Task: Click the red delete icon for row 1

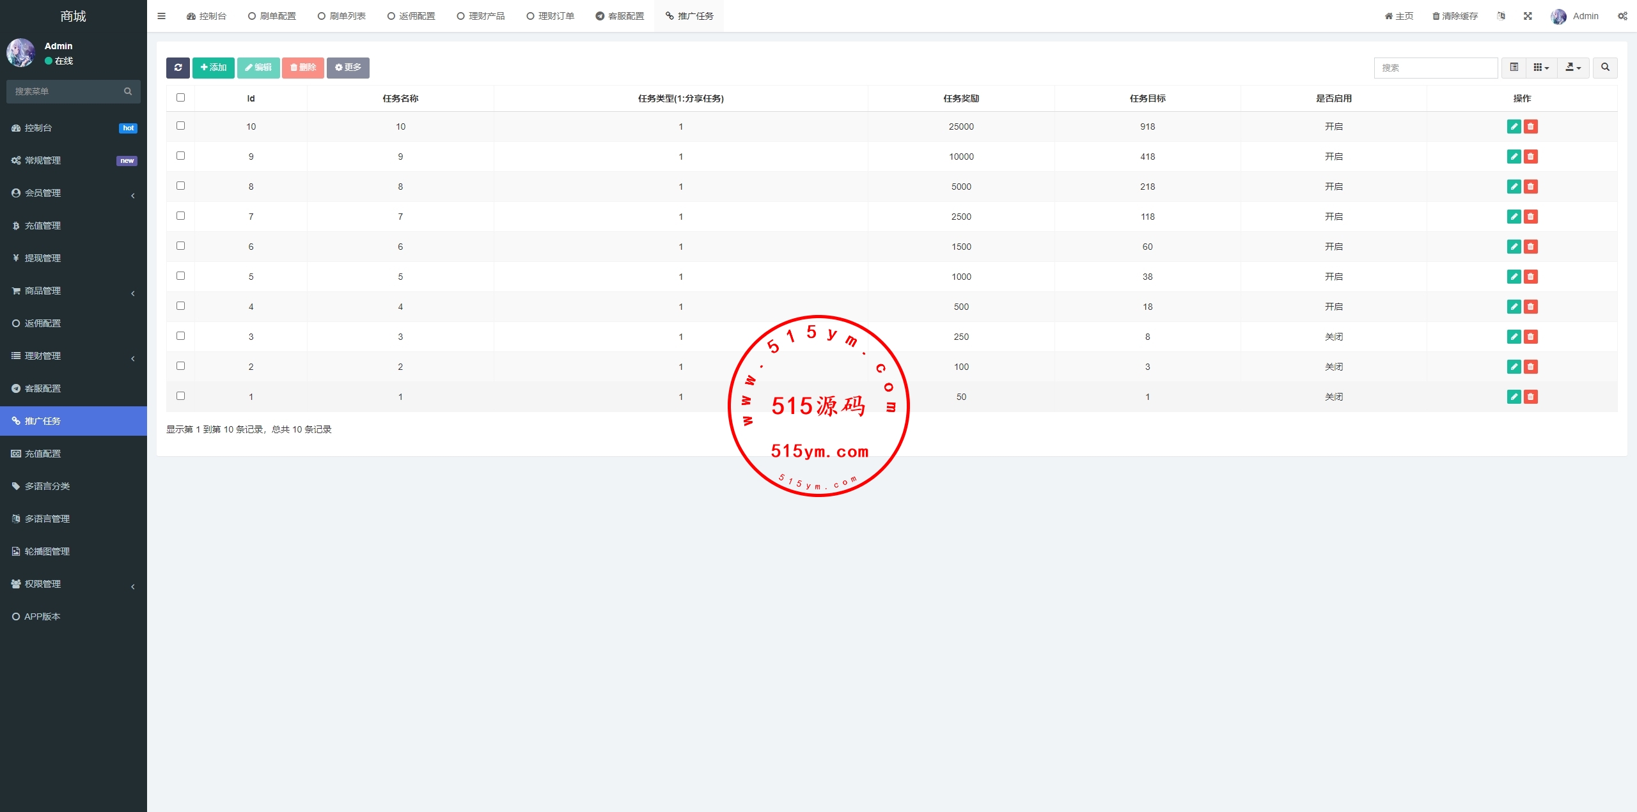Action: click(1530, 397)
